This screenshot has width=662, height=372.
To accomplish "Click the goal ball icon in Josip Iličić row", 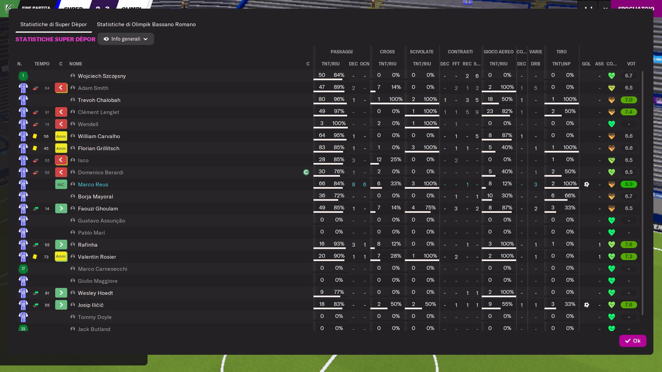I will point(586,305).
